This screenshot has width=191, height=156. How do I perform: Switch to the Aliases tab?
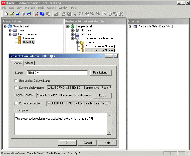coord(29,63)
